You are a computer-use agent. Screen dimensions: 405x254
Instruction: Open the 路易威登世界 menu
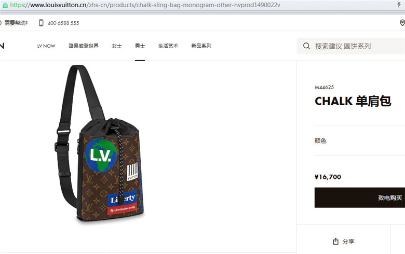[84, 46]
